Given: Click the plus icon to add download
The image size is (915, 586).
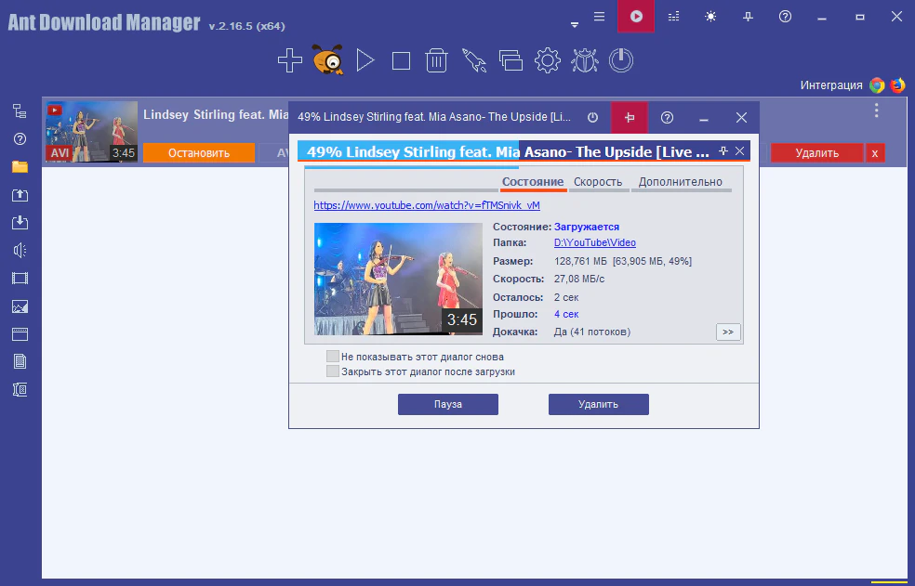Looking at the screenshot, I should 290,61.
